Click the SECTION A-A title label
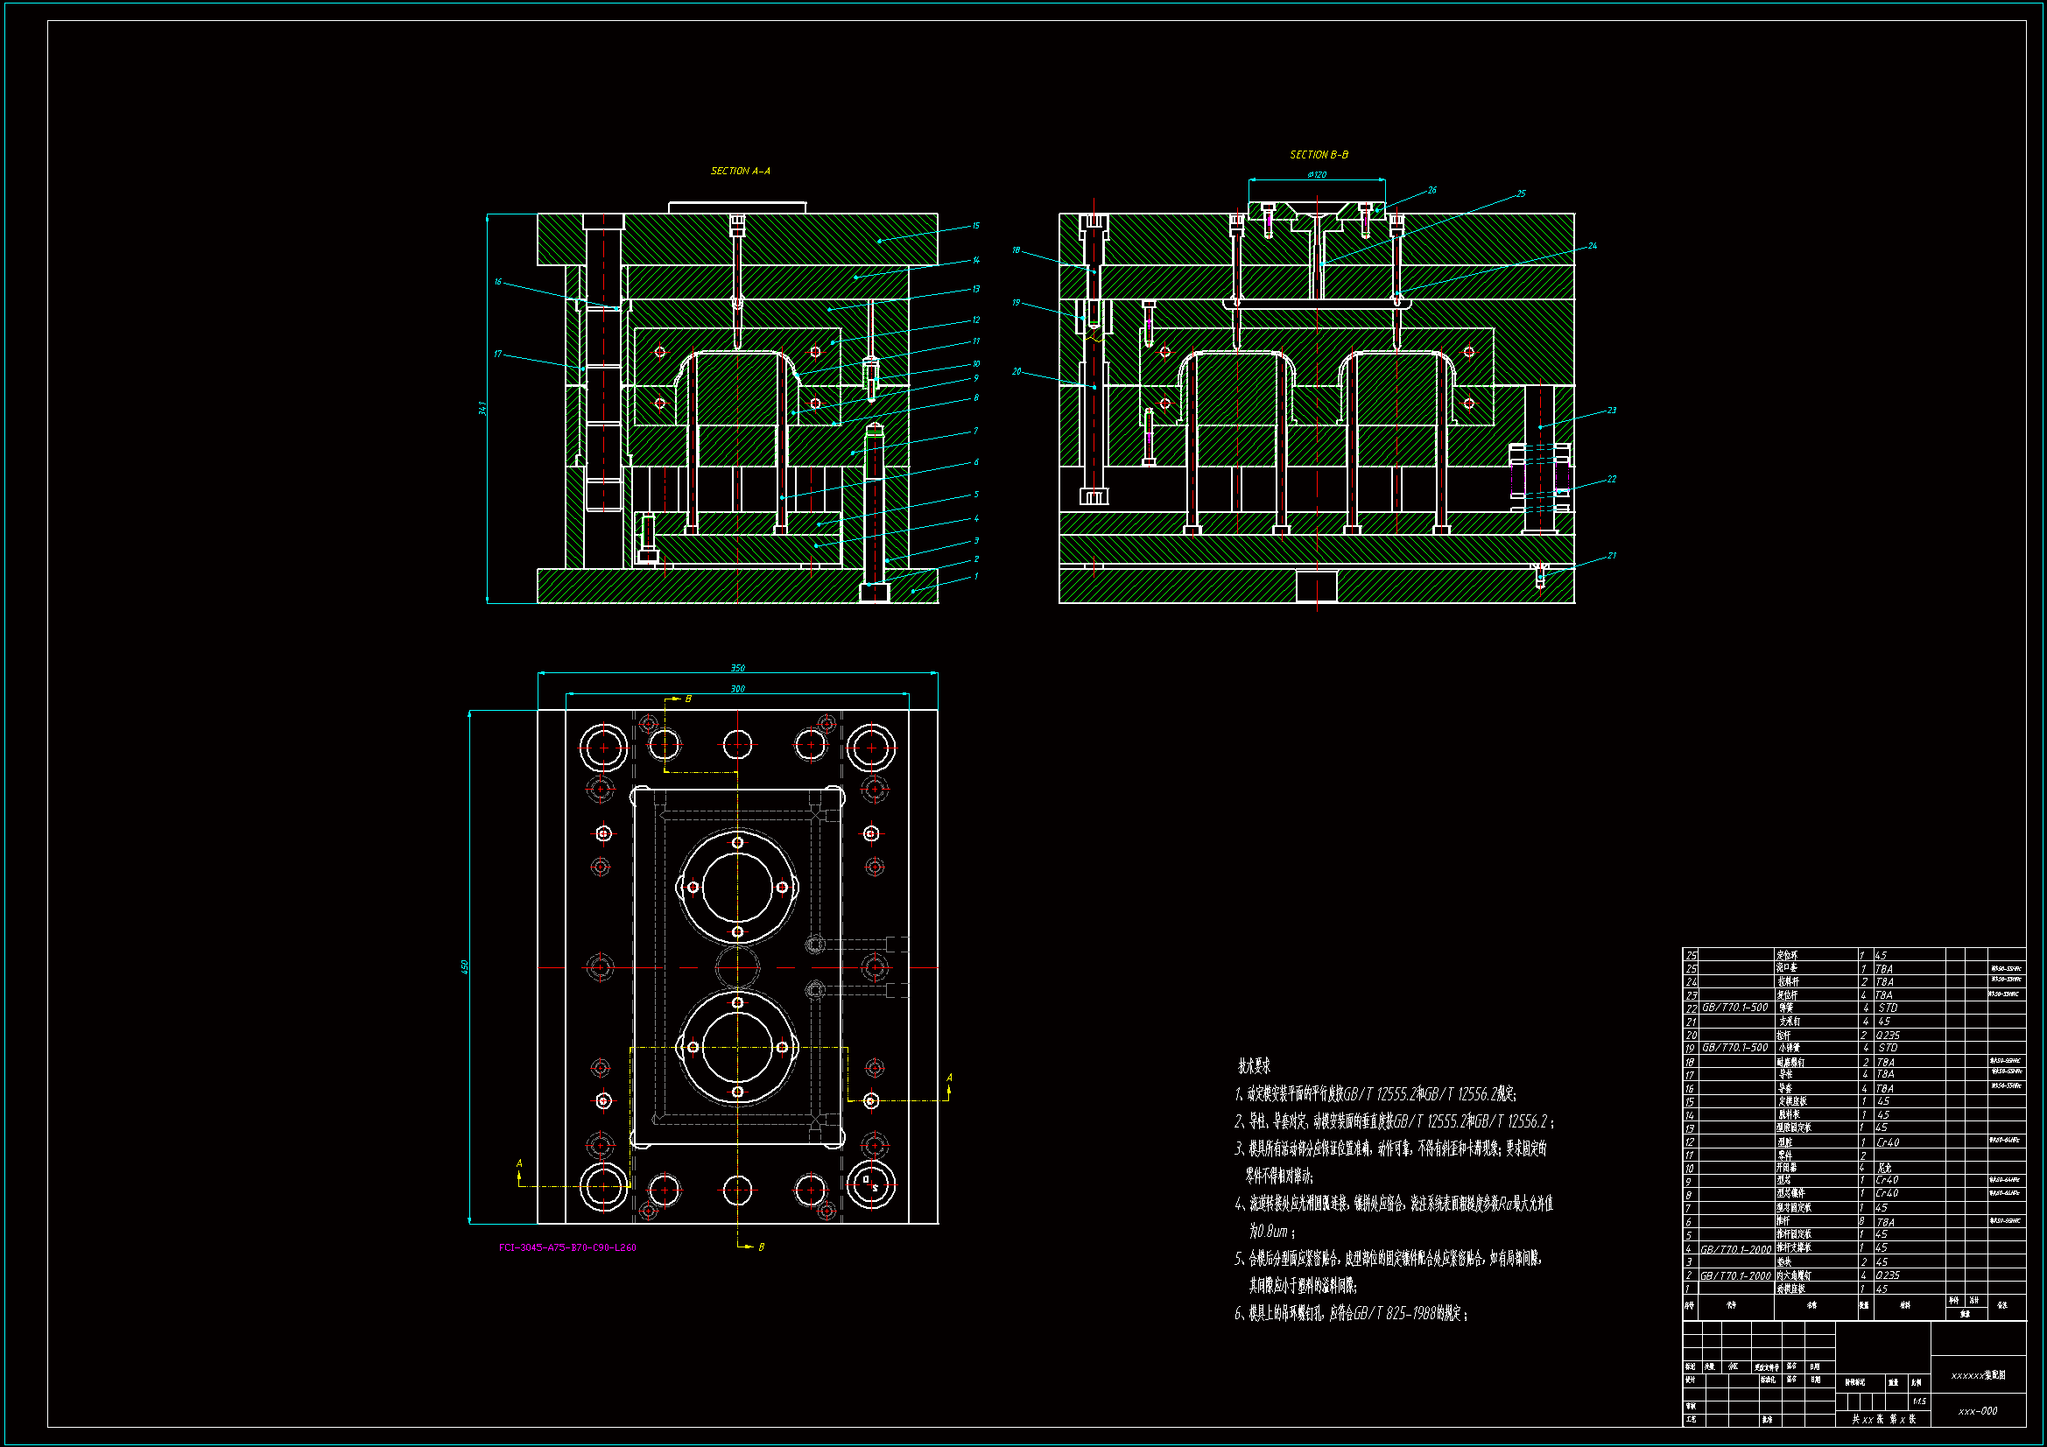Screen dimensions: 2047x1447 click(x=740, y=172)
